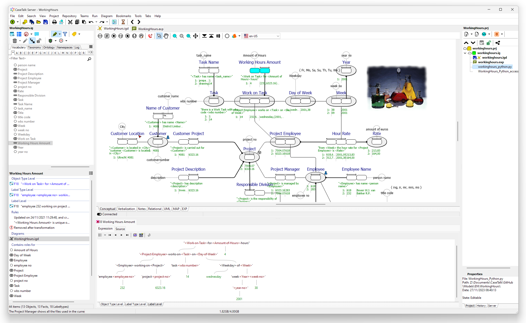Click the pencil edit icon
526x323 pixels.
(25, 41)
